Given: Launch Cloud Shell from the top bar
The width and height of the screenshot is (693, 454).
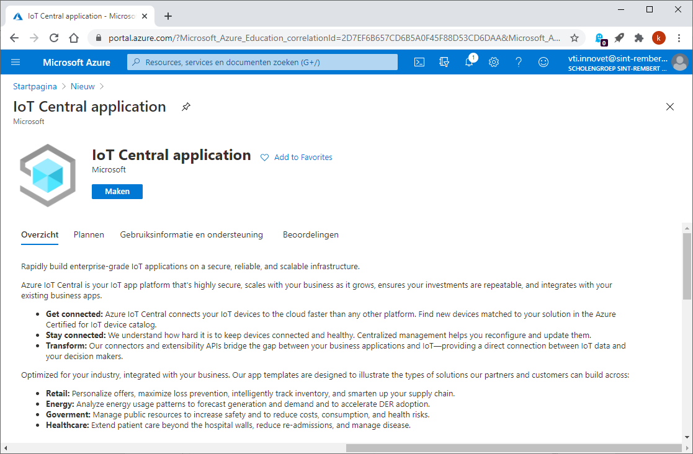Looking at the screenshot, I should tap(419, 62).
